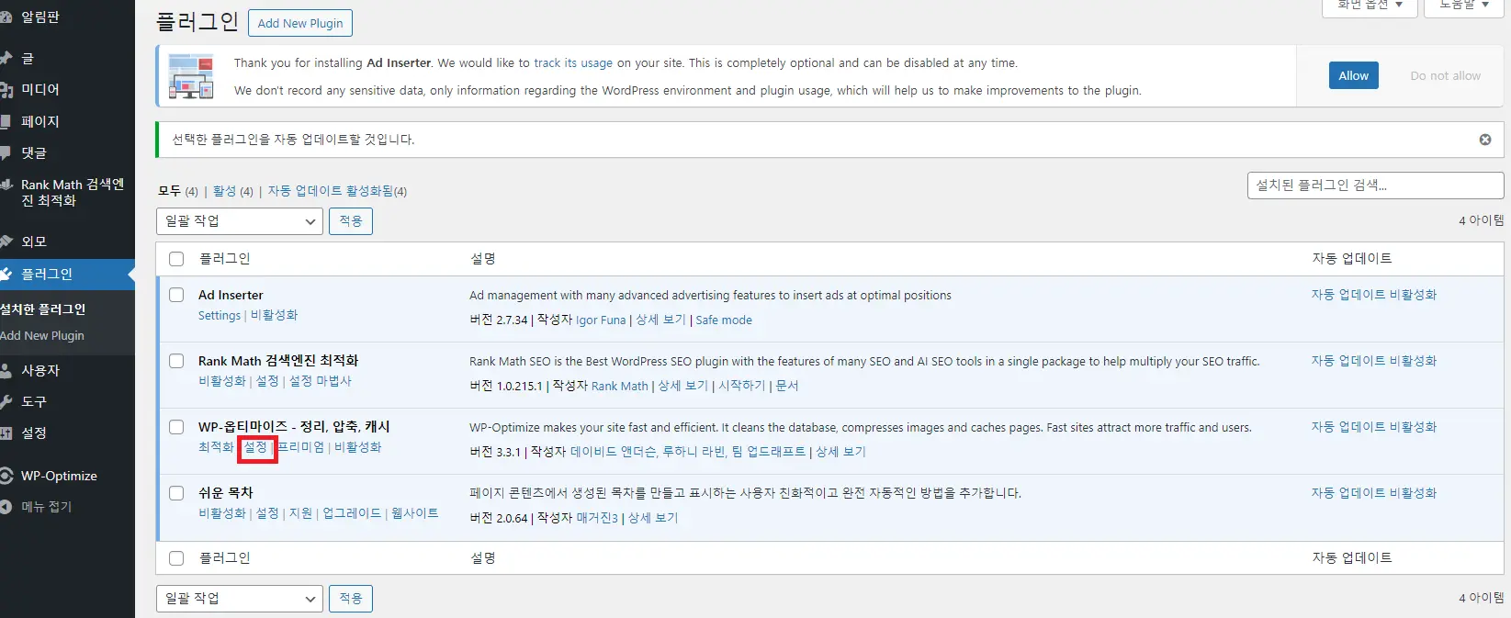Open Igor Funa author link
Screen dimensions: 1511x618
(x=601, y=320)
